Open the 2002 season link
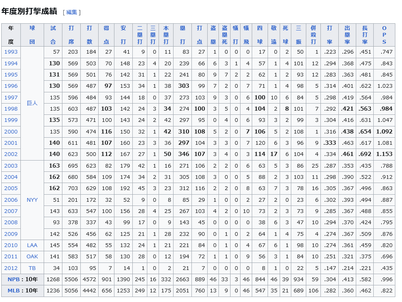This screenshot has width=402, height=302. point(11,154)
